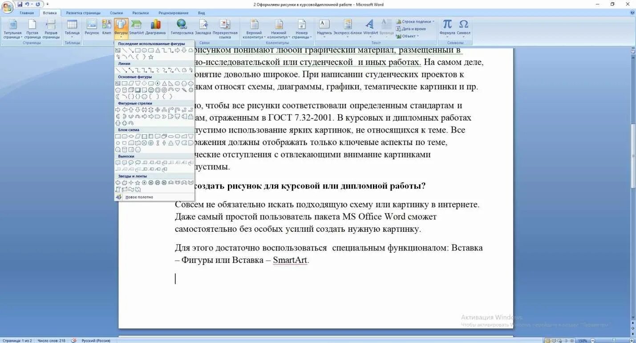Image resolution: width=636 pixels, height=343 pixels.
Task: Click the Число слов: 218 counter
Action: click(51, 340)
